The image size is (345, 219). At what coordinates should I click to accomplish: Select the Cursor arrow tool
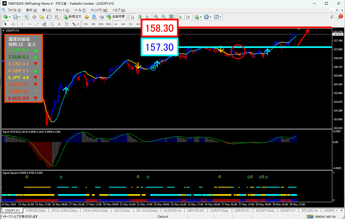coord(5,24)
